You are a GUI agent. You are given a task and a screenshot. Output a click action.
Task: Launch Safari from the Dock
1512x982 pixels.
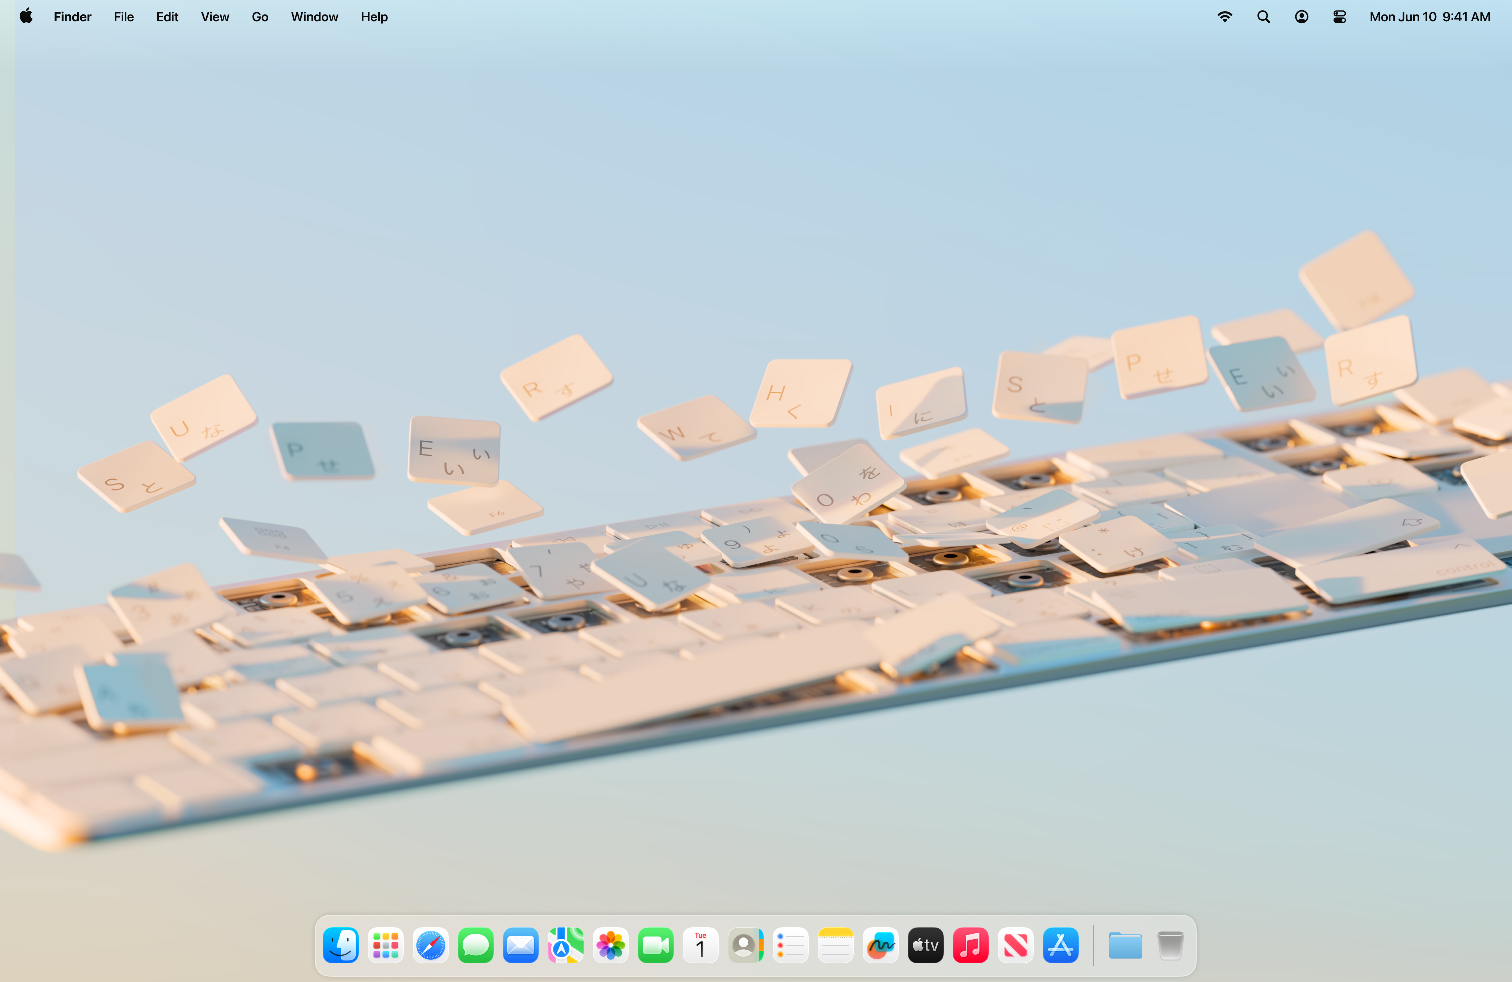[x=430, y=946]
